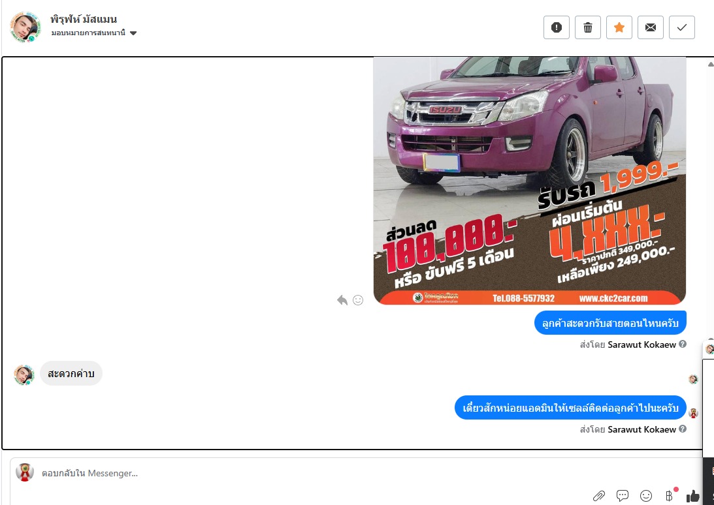
Task: Click the page avatar next to last blue message
Action: point(694,412)
